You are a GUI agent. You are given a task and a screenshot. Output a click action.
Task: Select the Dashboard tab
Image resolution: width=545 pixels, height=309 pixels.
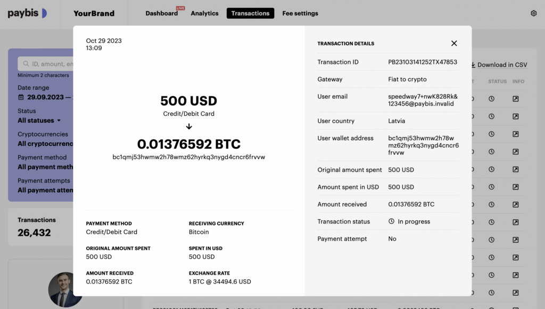point(161,13)
